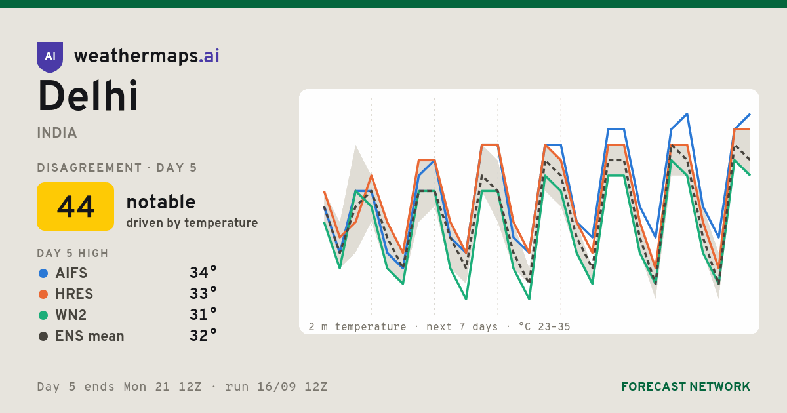Click the FORECAST NETWORK link

(685, 387)
